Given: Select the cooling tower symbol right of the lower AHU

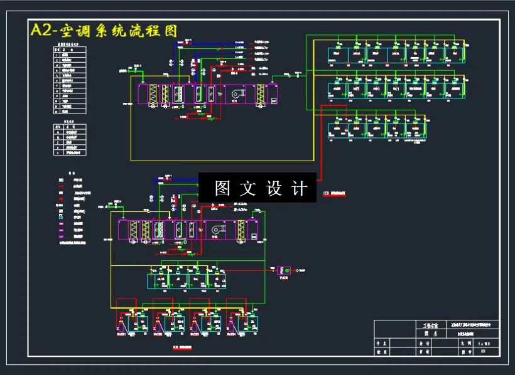Looking at the screenshot, I should (283, 270).
